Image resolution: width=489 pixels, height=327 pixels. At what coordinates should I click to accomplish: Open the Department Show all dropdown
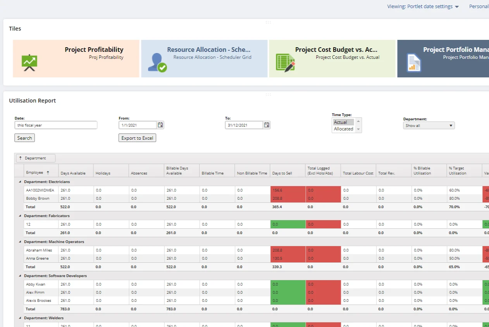point(429,125)
